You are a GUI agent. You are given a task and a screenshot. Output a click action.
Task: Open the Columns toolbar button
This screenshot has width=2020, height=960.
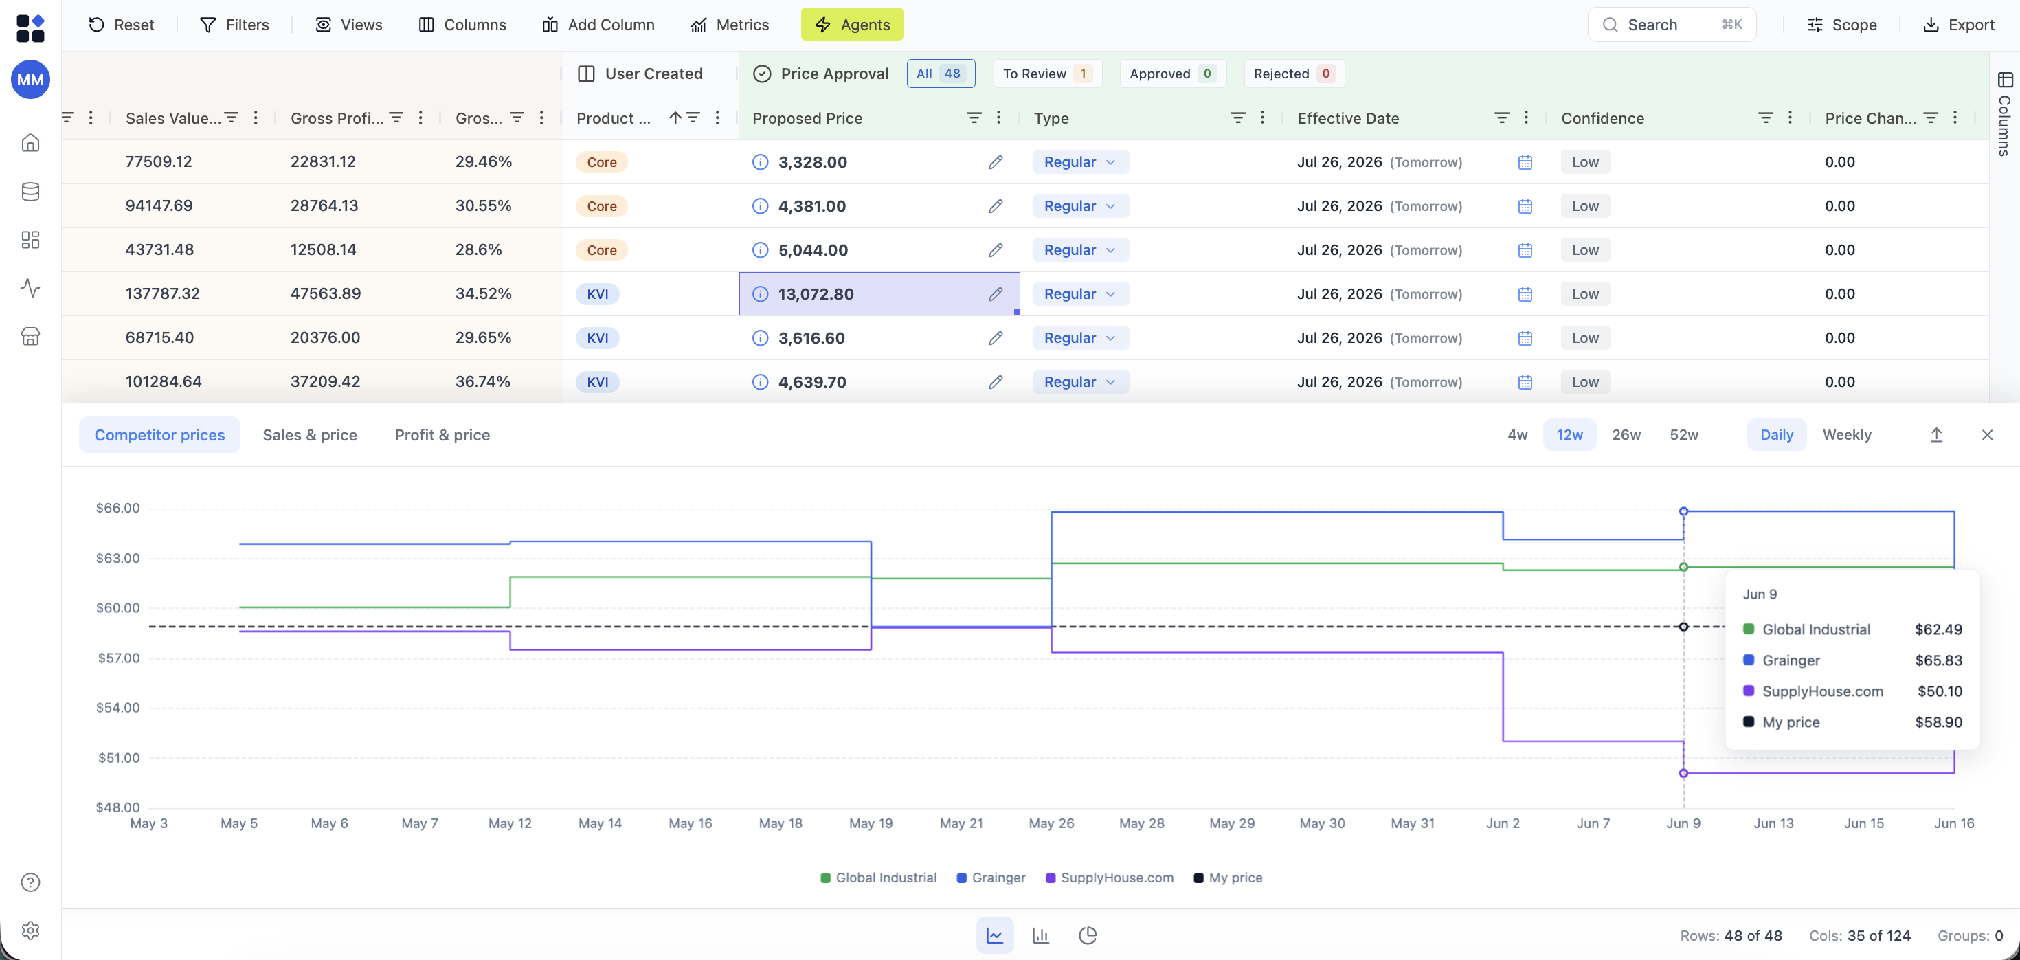[x=462, y=24]
